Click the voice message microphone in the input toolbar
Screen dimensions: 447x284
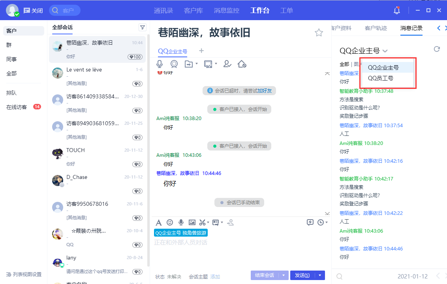(x=181, y=222)
